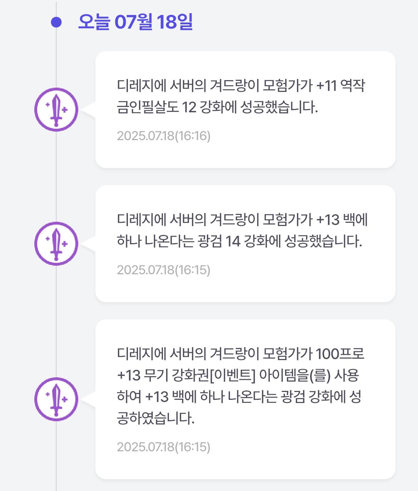Open the timestamp 2025.07.18(16:16)
The height and width of the screenshot is (491, 418).
[x=164, y=136]
